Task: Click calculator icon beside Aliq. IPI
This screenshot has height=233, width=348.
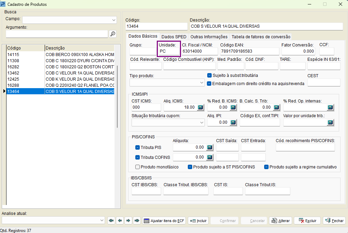Action: click(233, 122)
